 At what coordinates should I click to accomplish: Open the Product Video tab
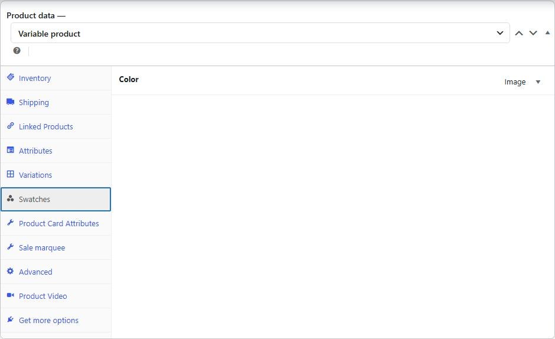[56, 296]
